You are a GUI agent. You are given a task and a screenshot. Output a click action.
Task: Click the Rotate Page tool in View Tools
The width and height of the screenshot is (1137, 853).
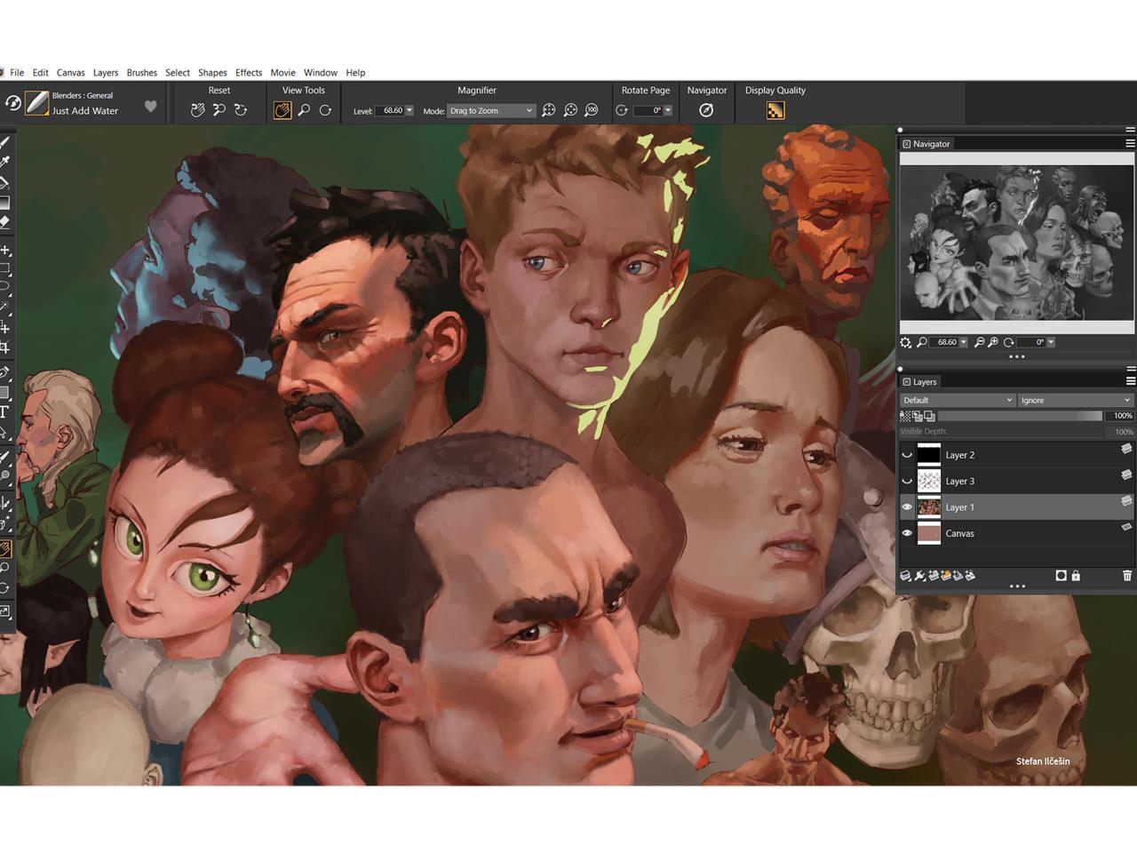pos(325,110)
